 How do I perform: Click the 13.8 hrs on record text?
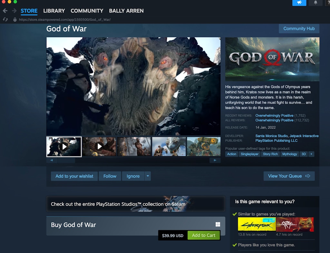252,235
